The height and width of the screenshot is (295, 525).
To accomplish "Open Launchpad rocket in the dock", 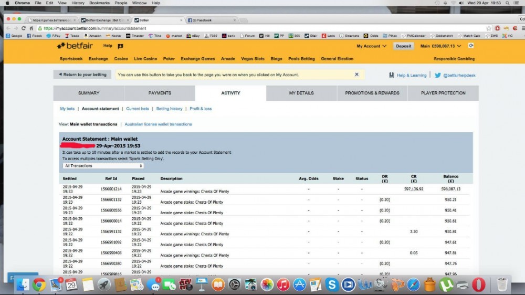I will [x=104, y=285].
